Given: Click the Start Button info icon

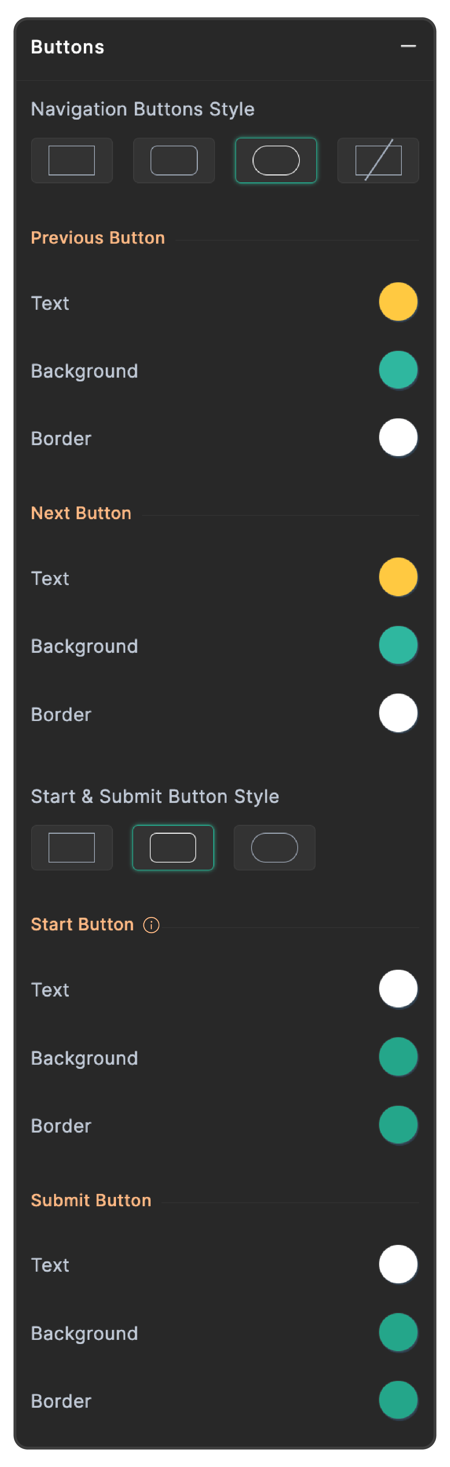Looking at the screenshot, I should (151, 925).
